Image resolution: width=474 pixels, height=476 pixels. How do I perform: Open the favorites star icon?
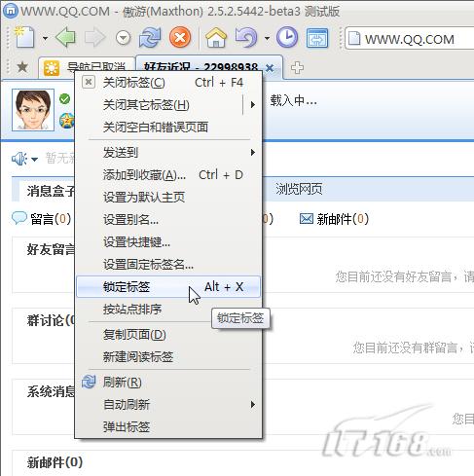tap(22, 67)
